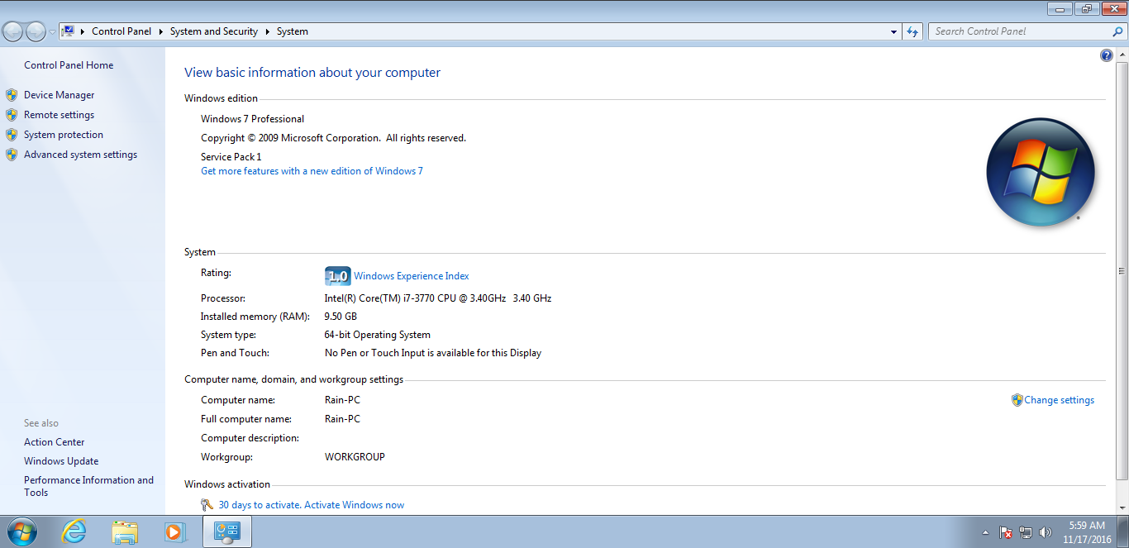The height and width of the screenshot is (548, 1129).
Task: Open Windows Explorer from taskbar
Action: coord(125,531)
